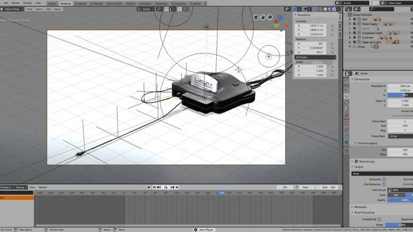Viewport: 413px width, 232px height.
Task: Switch to the UV Editing workspace tab
Action: pyautogui.click(x=96, y=4)
